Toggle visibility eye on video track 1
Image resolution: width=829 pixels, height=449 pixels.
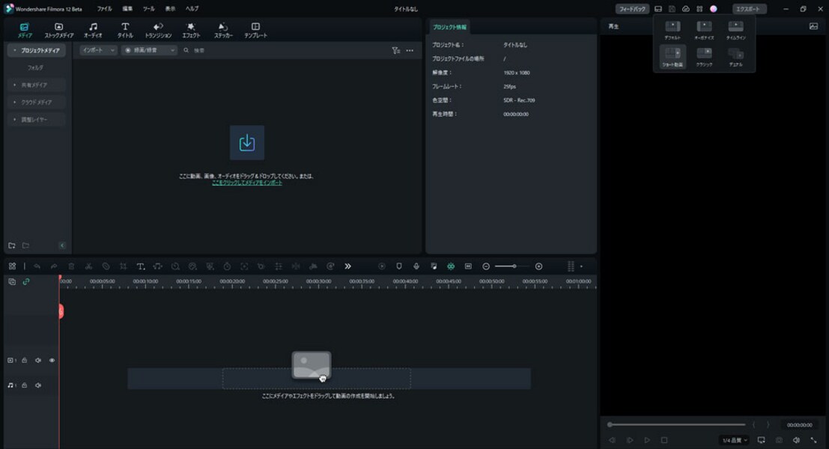[52, 360]
